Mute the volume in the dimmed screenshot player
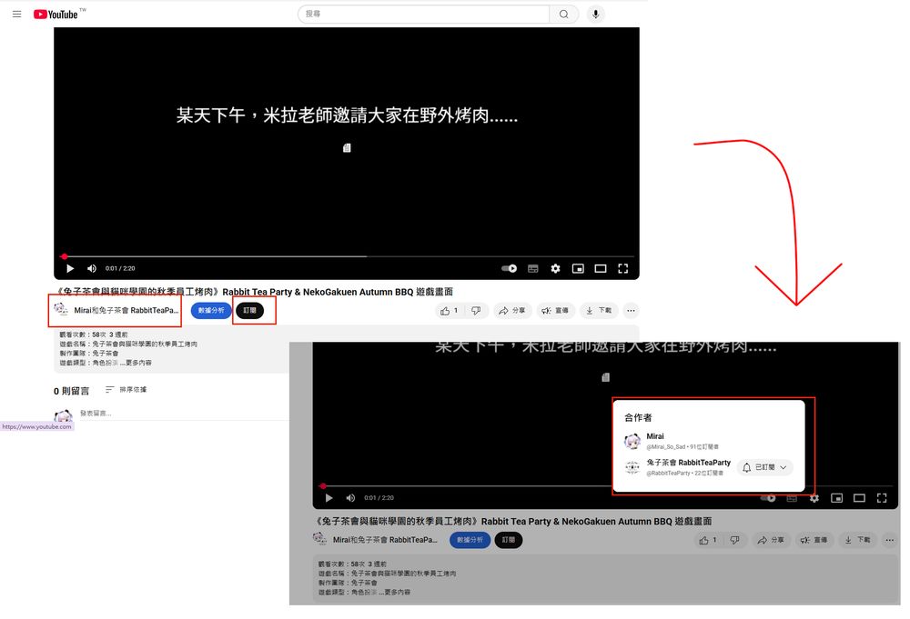 pos(350,498)
